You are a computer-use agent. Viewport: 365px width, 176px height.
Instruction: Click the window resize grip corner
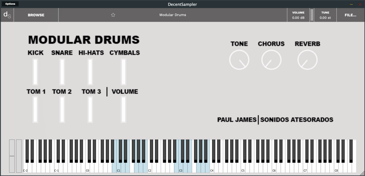pyautogui.click(x=362, y=173)
